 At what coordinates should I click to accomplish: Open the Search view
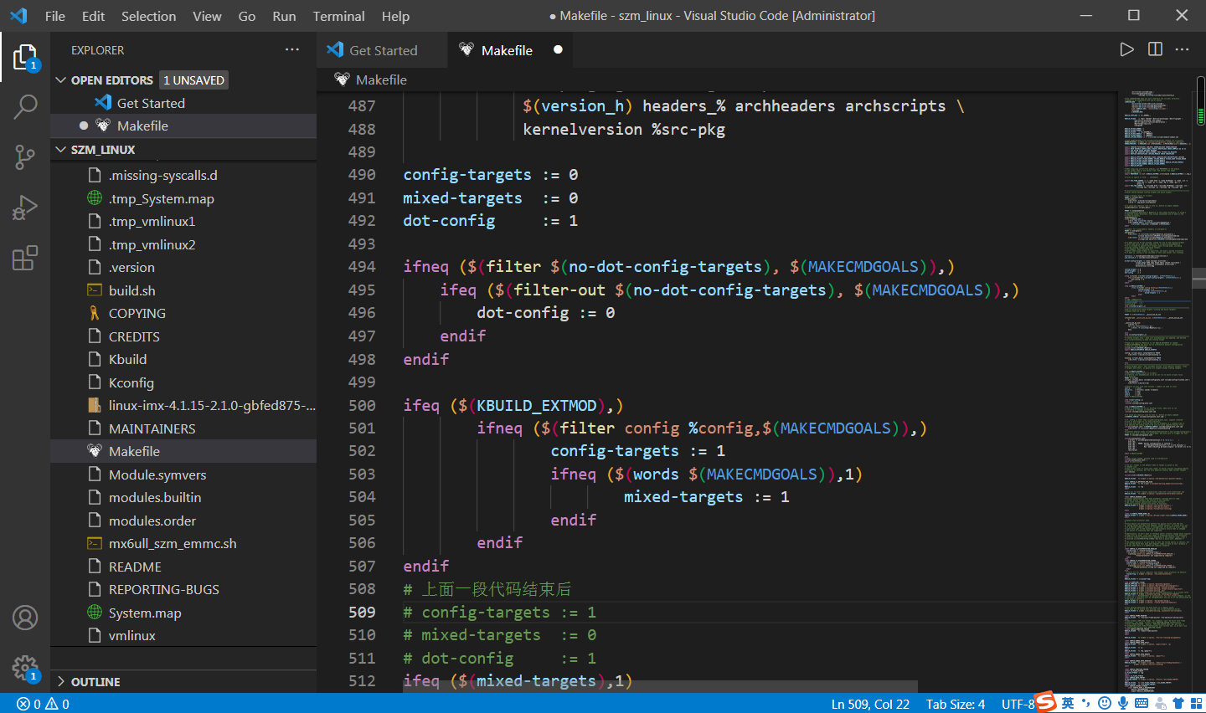click(25, 107)
